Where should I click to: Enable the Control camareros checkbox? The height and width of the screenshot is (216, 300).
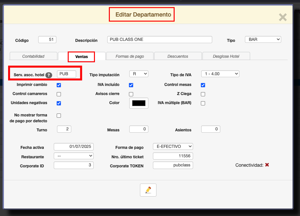[59, 94]
